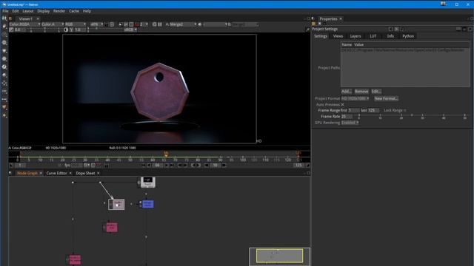
Task: Open the Views tab in Project Settings
Action: point(338,36)
